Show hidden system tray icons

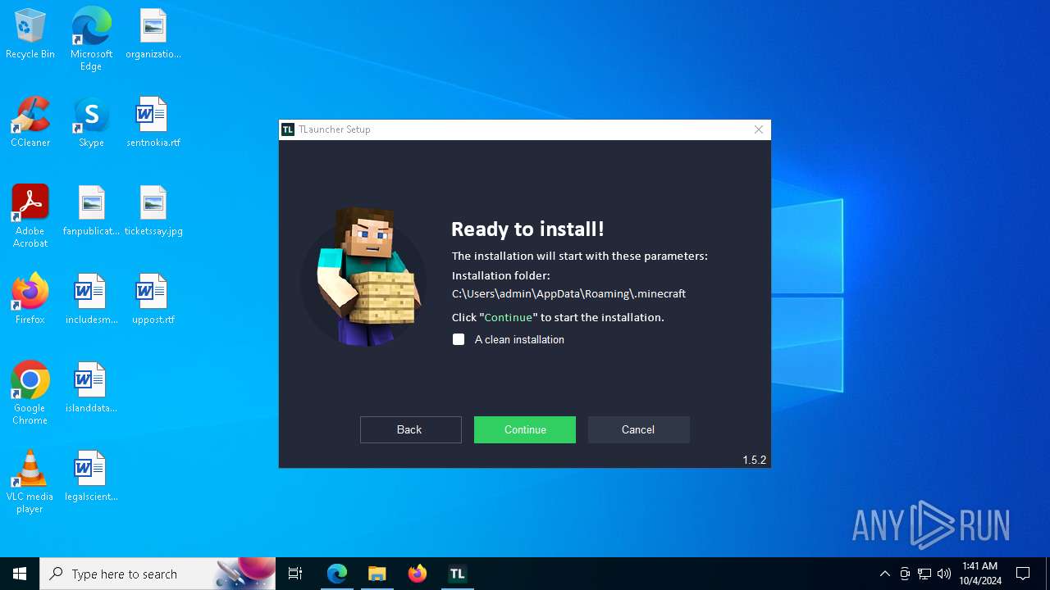click(885, 574)
